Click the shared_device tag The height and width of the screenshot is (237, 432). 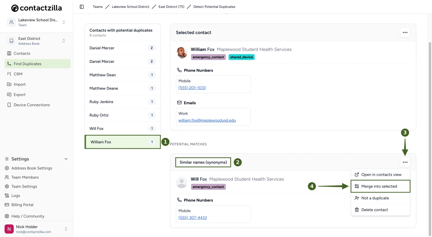(x=242, y=57)
